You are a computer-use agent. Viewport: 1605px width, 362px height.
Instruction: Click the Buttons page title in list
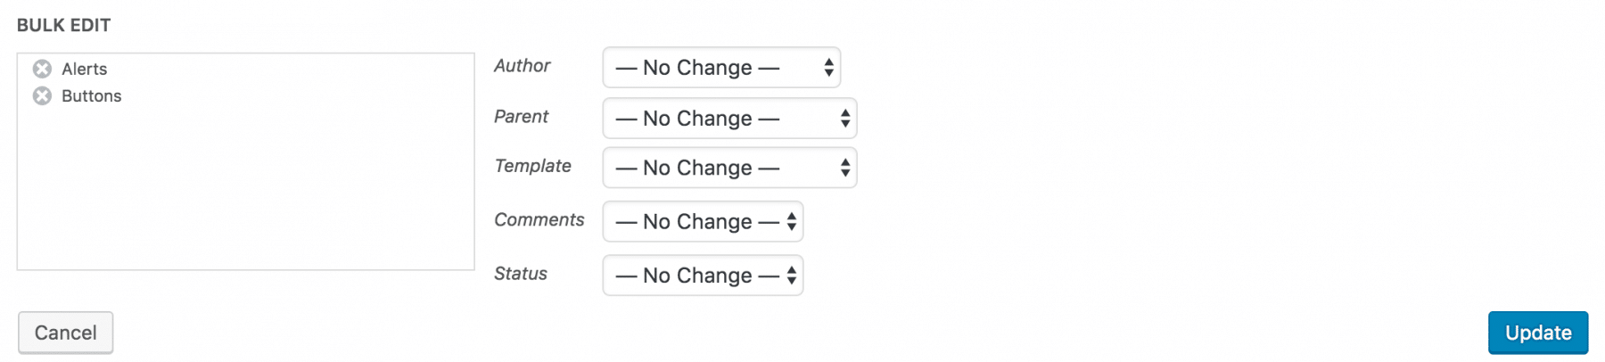click(x=92, y=95)
